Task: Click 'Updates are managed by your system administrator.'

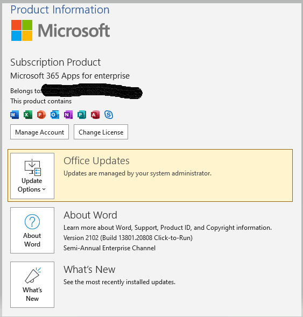Action: click(x=137, y=173)
